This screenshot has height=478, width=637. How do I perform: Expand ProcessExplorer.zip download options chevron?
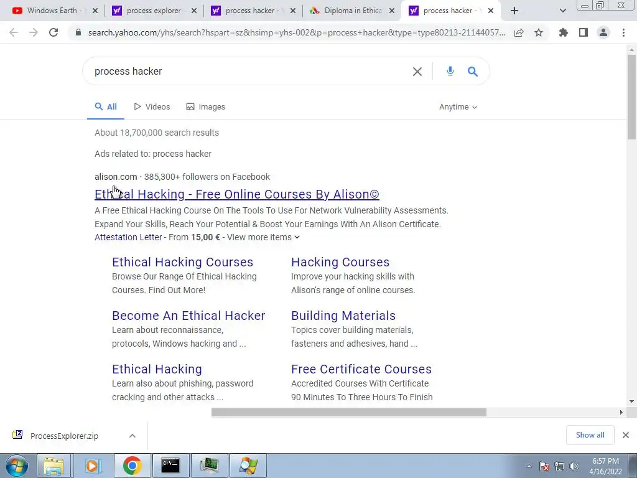(133, 436)
